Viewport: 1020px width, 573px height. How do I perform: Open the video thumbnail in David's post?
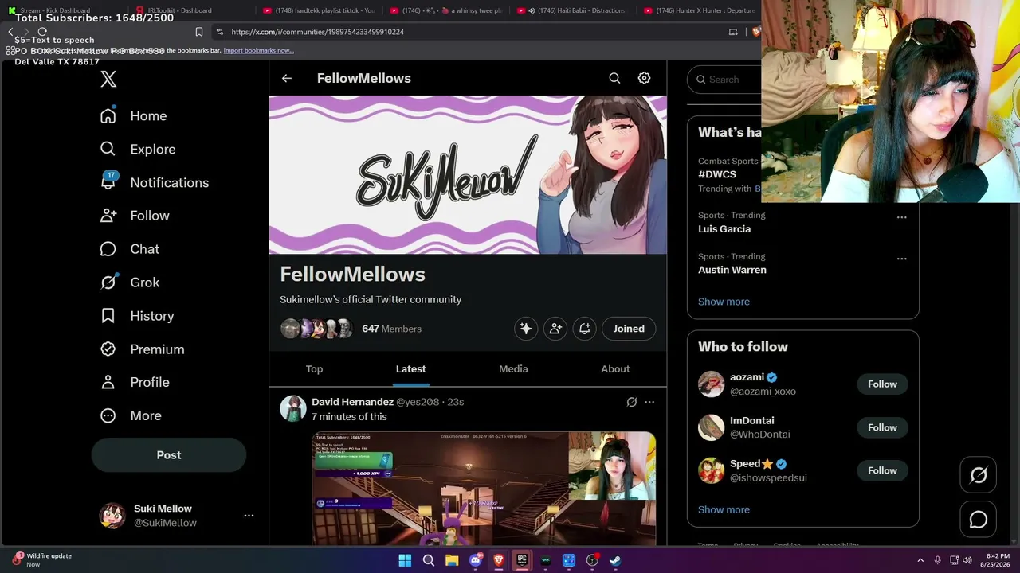[x=484, y=489]
